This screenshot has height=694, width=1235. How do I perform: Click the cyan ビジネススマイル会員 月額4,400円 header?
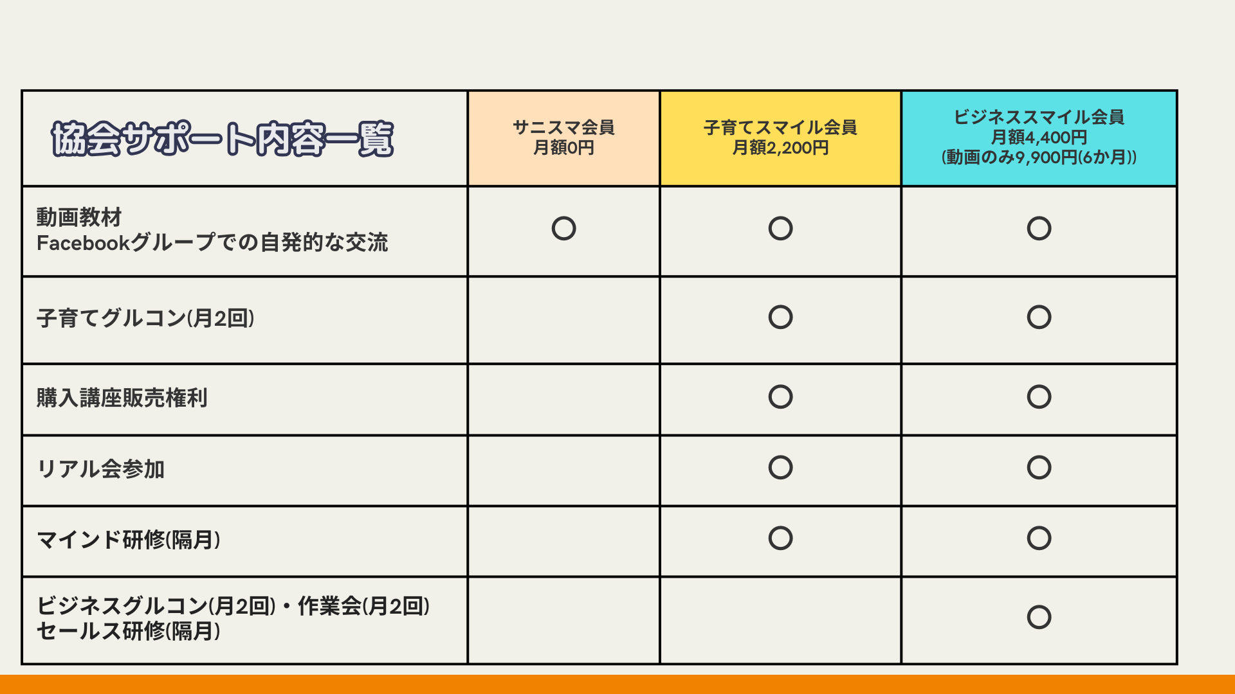1039,138
